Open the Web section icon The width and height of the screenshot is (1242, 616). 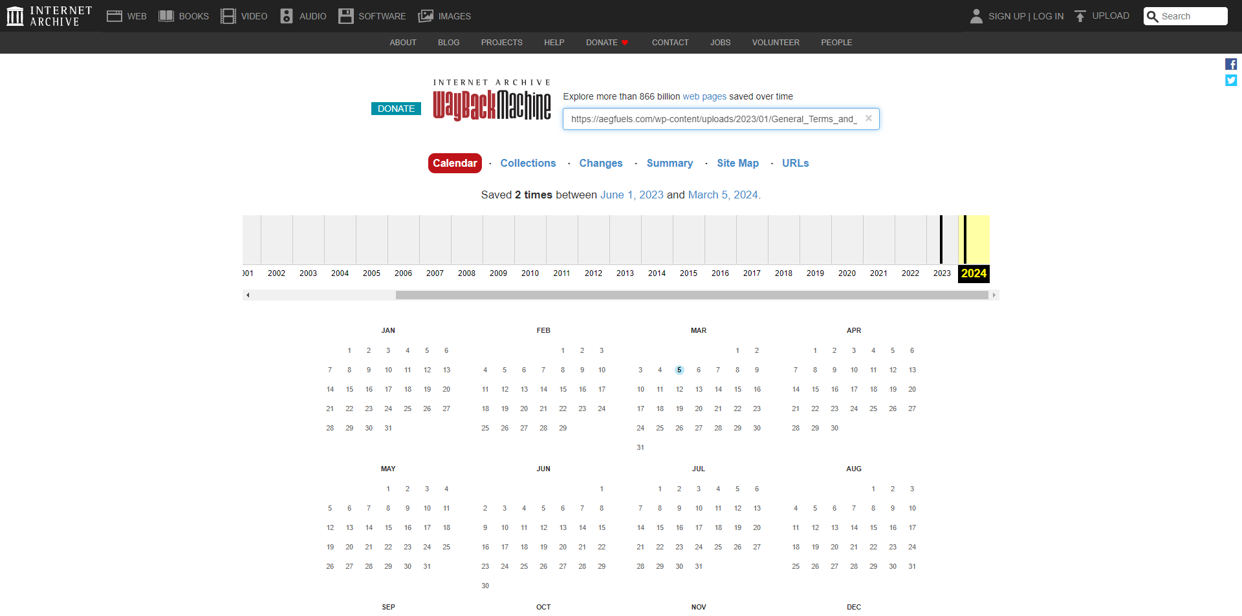pyautogui.click(x=114, y=16)
